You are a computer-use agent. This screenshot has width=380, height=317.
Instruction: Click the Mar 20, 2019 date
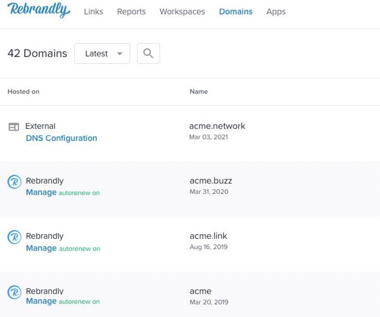coord(209,302)
